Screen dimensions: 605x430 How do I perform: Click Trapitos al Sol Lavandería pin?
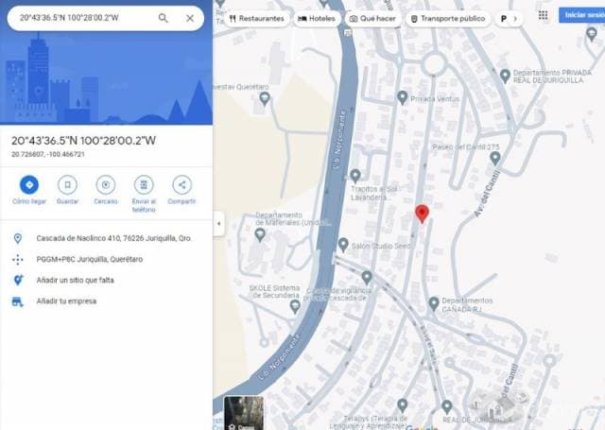pyautogui.click(x=355, y=176)
